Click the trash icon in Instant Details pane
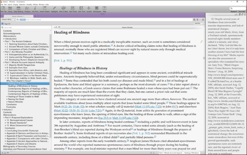Image resolution: width=247 pixels, height=155 pixels. [x=245, y=14]
